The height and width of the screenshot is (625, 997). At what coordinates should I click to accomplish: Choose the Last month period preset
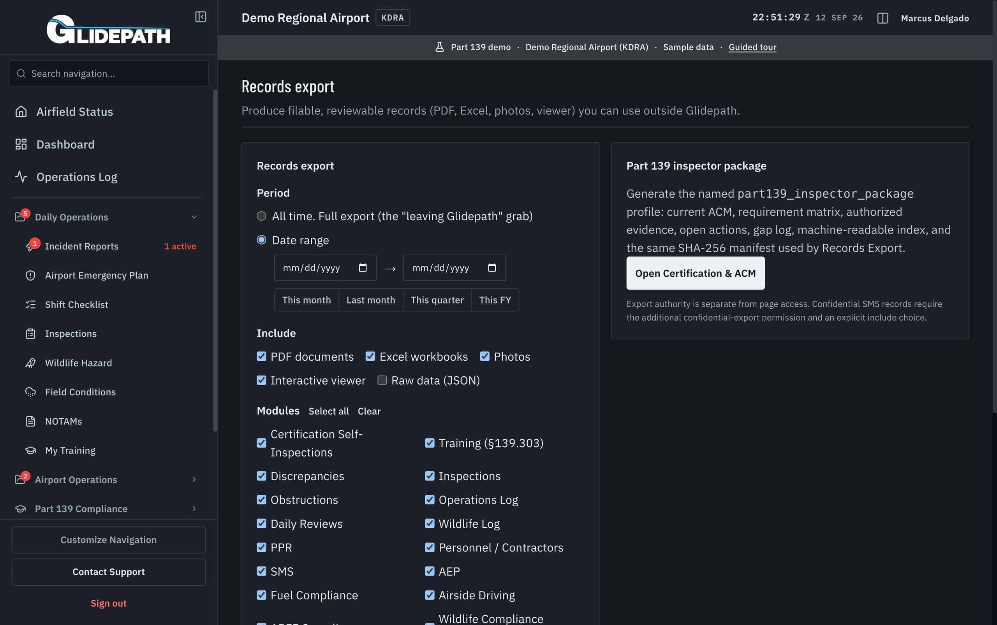coord(371,300)
